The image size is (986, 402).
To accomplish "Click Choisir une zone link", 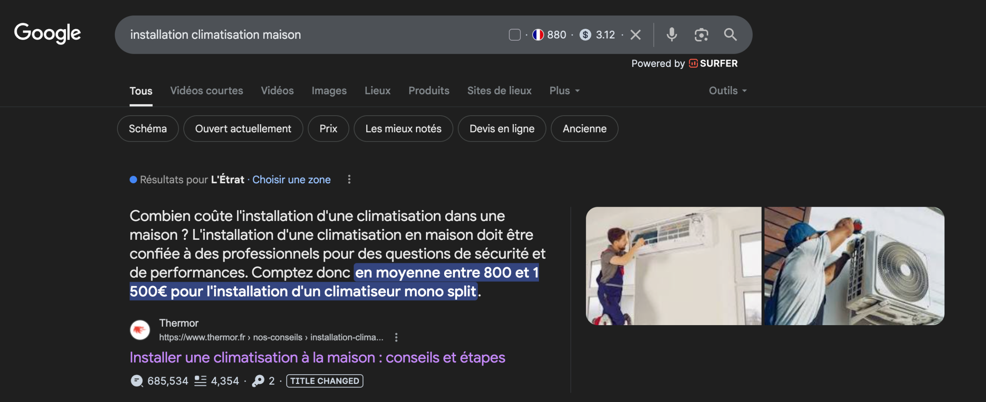I will point(291,180).
